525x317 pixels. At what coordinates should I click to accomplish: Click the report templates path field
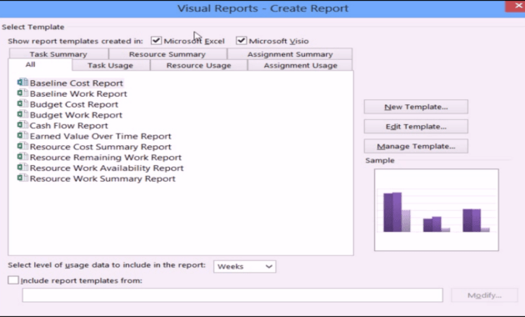point(232,295)
